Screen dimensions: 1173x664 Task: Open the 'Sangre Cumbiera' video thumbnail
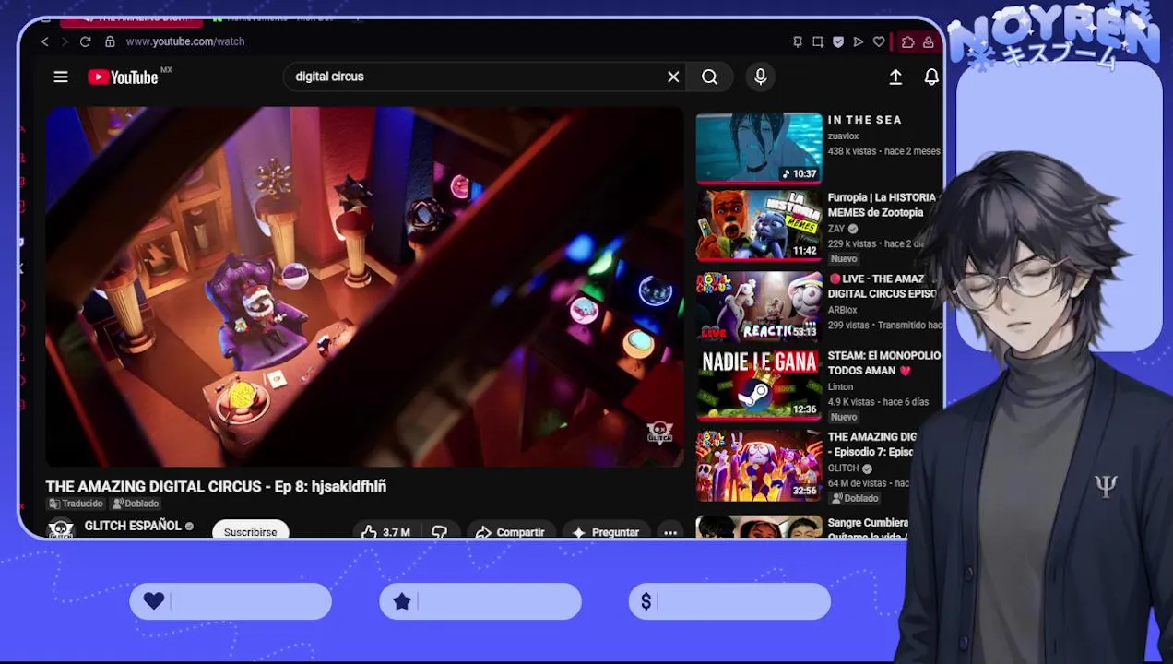[759, 527]
